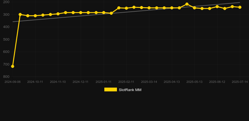Toggle the SlotRank MM legend label

coord(130,90)
